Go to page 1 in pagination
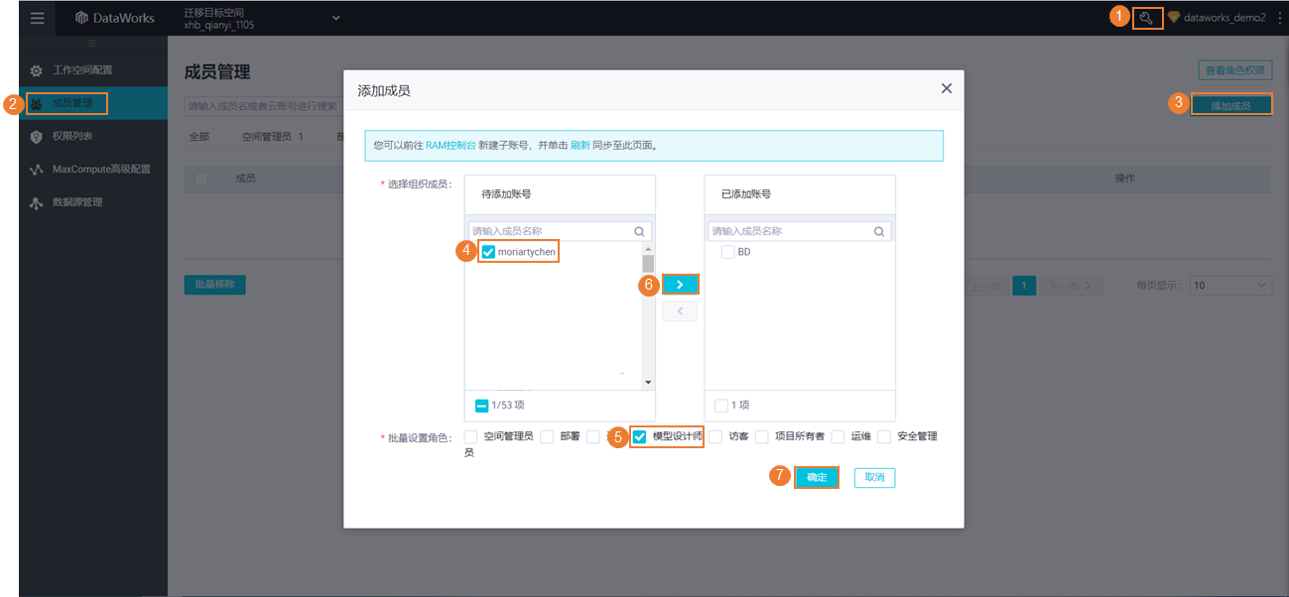The height and width of the screenshot is (597, 1289). [1024, 286]
